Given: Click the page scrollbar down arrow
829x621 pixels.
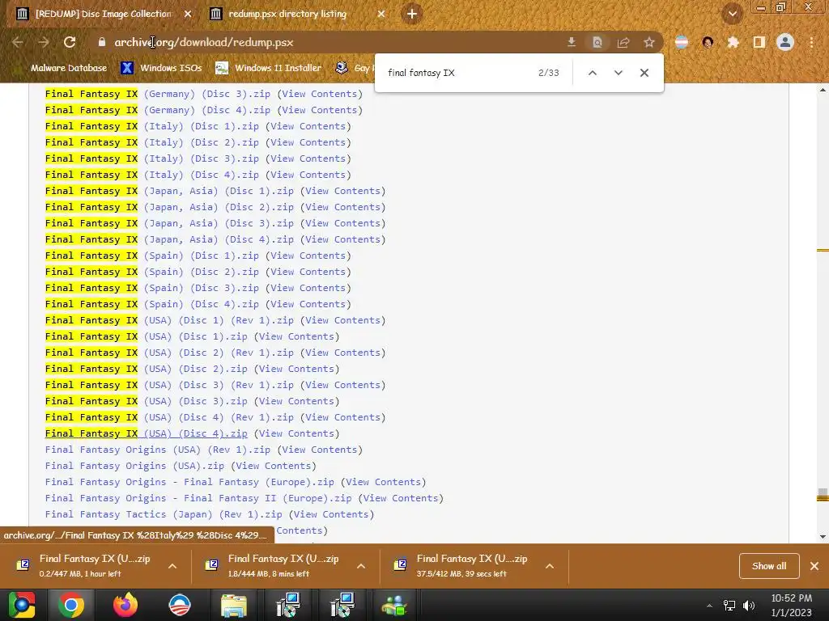Looking at the screenshot, I should (823, 537).
